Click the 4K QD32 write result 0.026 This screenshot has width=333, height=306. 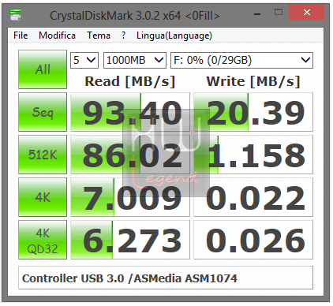[x=253, y=240]
